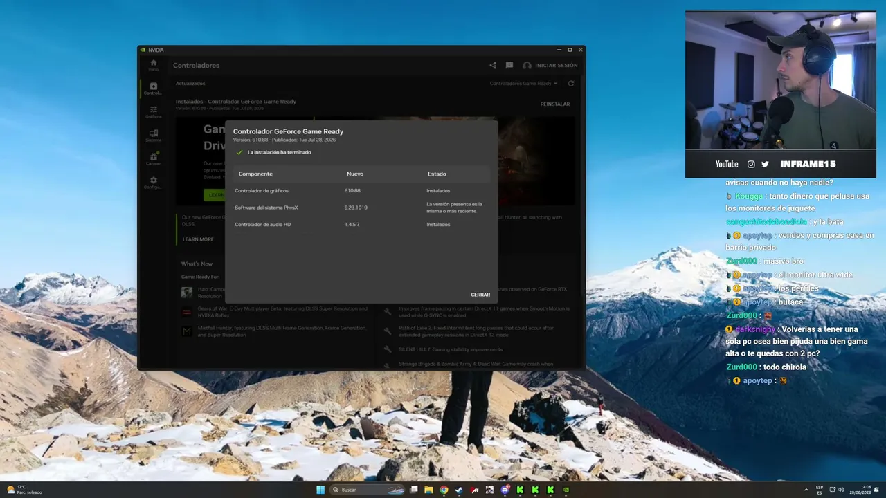Viewport: 886px width, 498px height.
Task: Open the weather widget on the taskbar
Action: (24, 490)
